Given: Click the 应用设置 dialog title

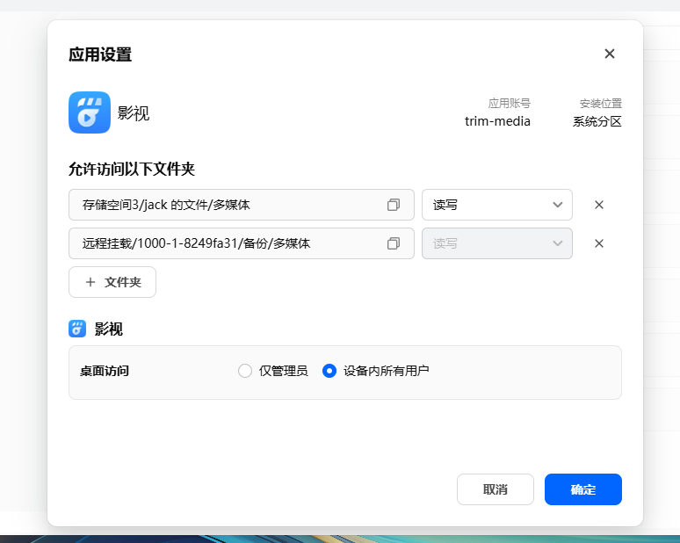Looking at the screenshot, I should coord(100,54).
